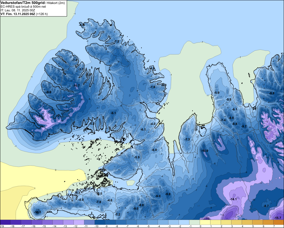
Task: Click the legend tick label '7' on scale
Action: coord(274,226)
